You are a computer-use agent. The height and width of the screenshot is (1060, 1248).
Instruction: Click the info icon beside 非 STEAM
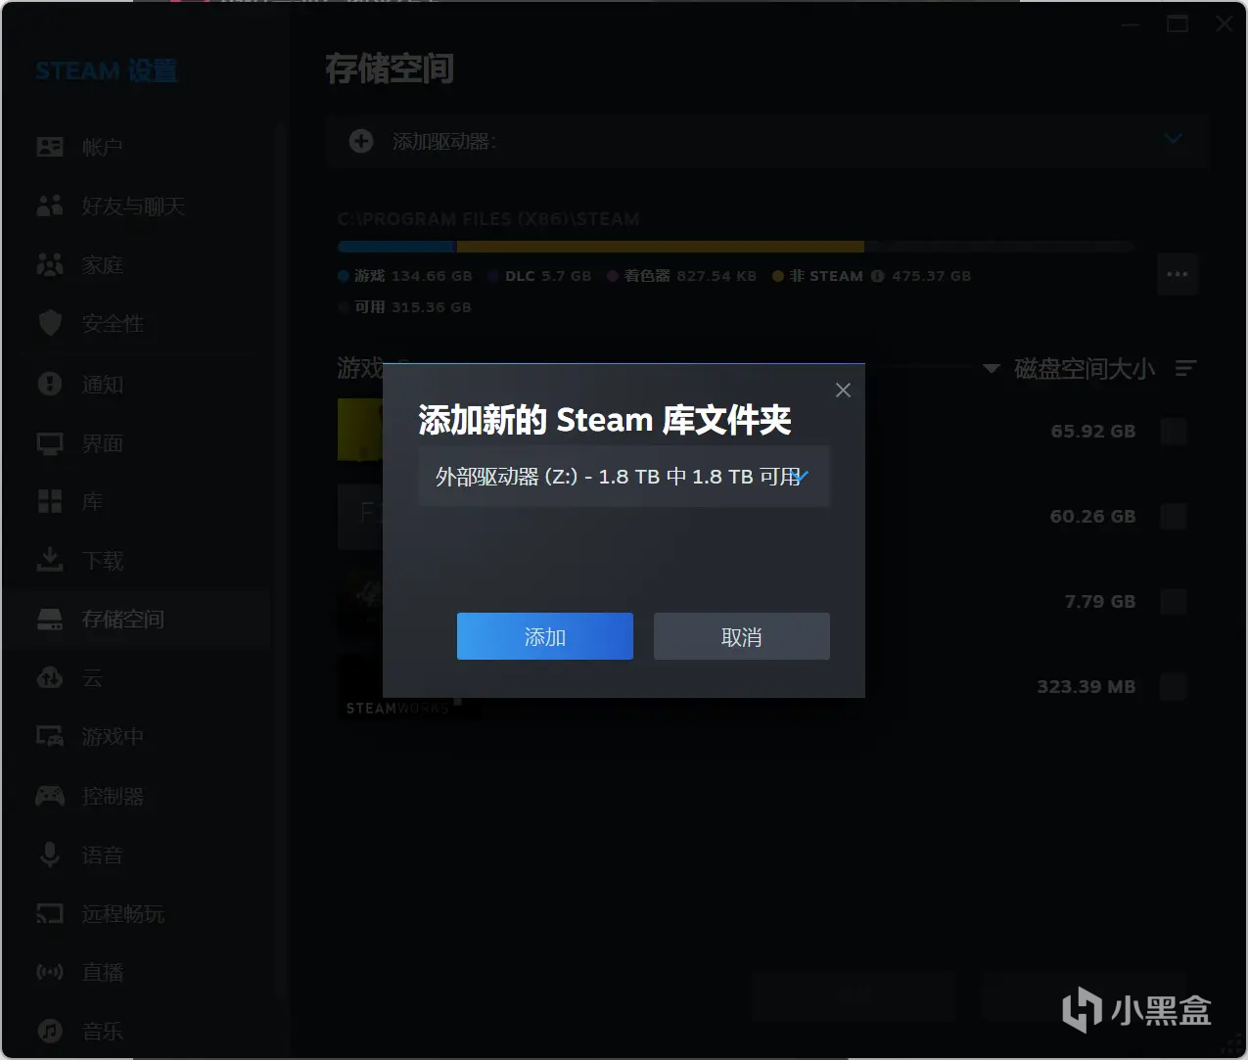tap(878, 276)
